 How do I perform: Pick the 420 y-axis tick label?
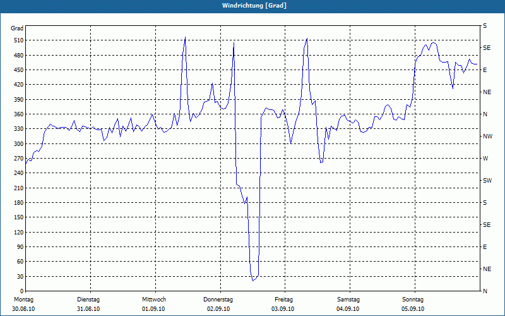20,85
